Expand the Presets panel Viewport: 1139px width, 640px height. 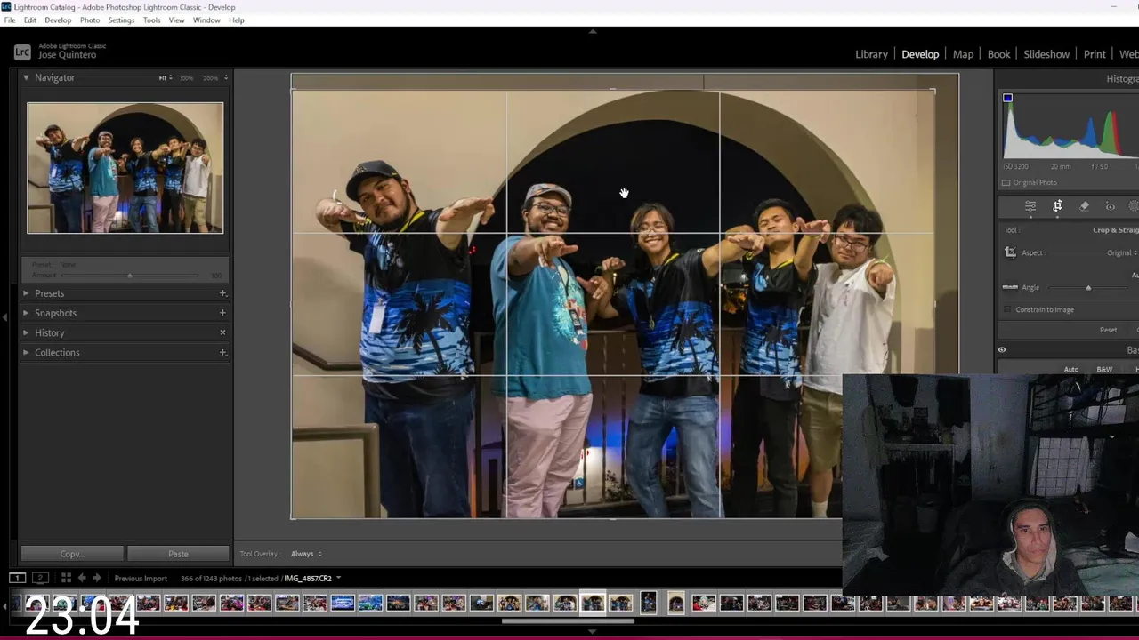(x=26, y=293)
